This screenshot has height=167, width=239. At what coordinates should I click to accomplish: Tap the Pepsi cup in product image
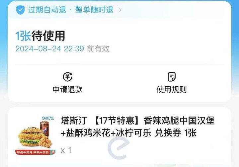coord(45,128)
